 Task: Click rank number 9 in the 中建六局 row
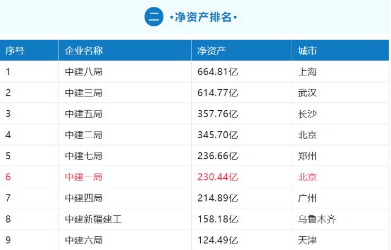pos(8,241)
